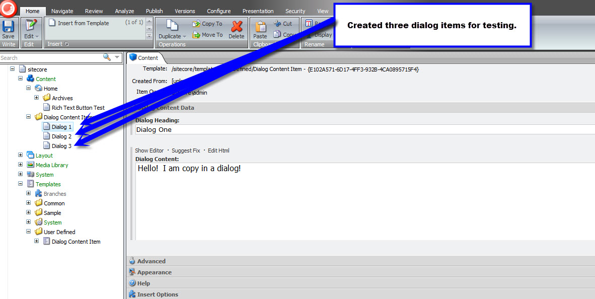The image size is (595, 299).
Task: Click the red Delete icon
Action: 236,27
